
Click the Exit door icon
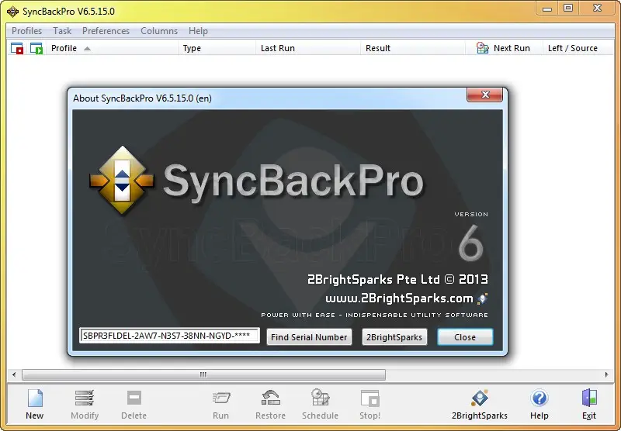589,398
